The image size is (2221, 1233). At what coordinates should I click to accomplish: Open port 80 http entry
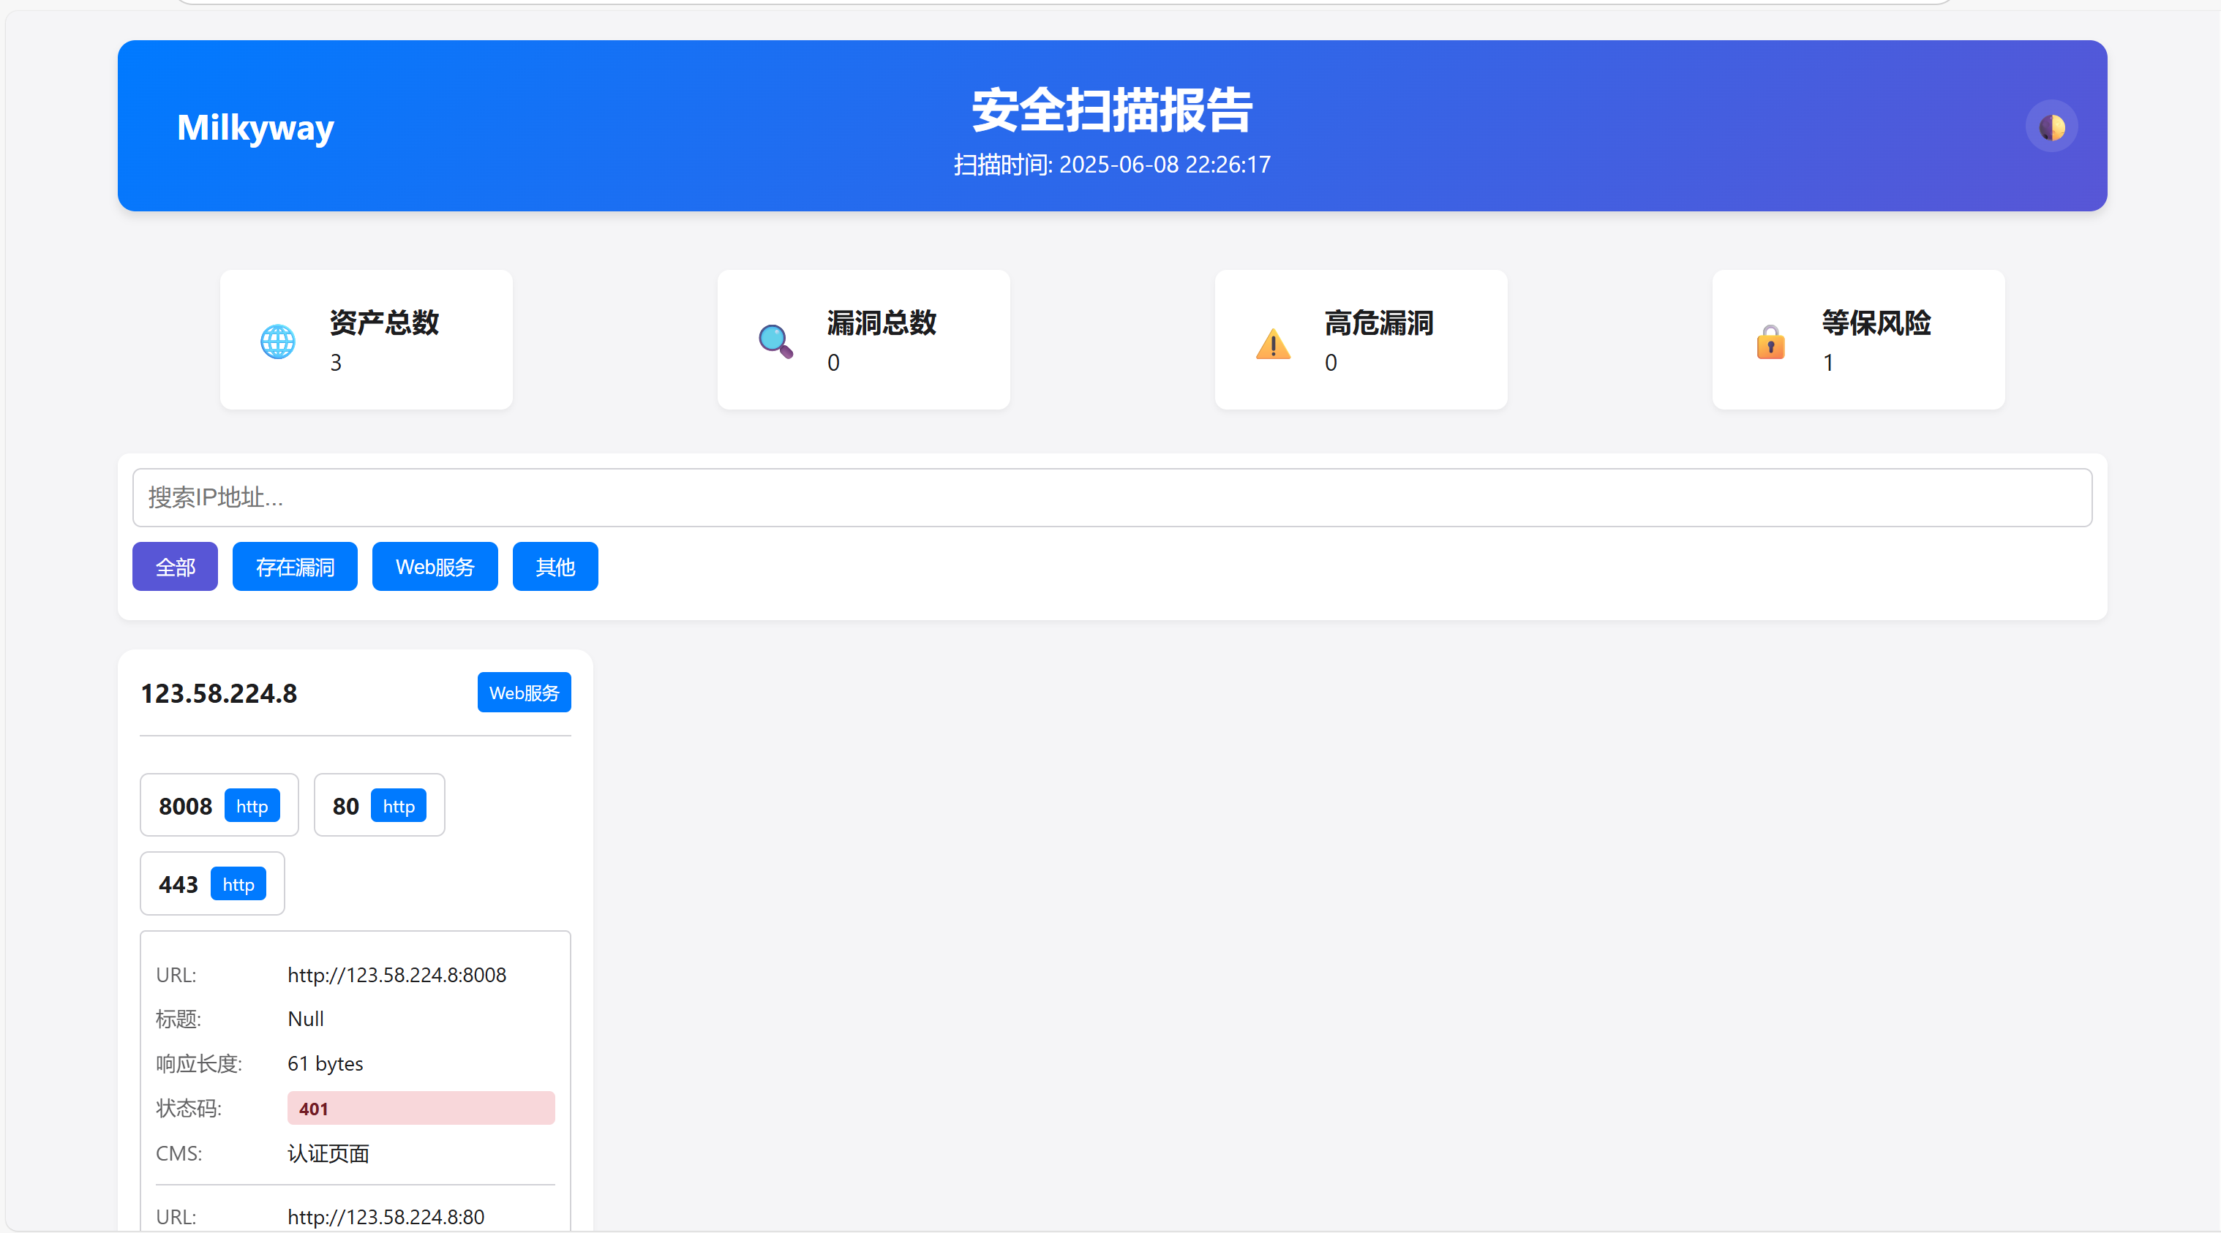point(380,804)
